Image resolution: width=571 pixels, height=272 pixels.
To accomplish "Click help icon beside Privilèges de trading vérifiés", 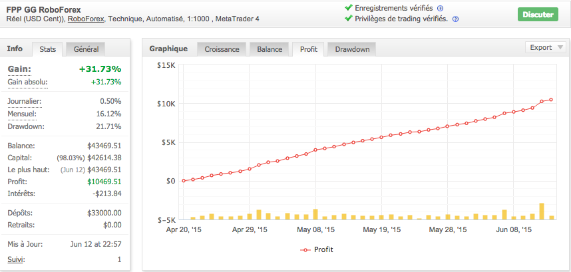I will point(455,19).
